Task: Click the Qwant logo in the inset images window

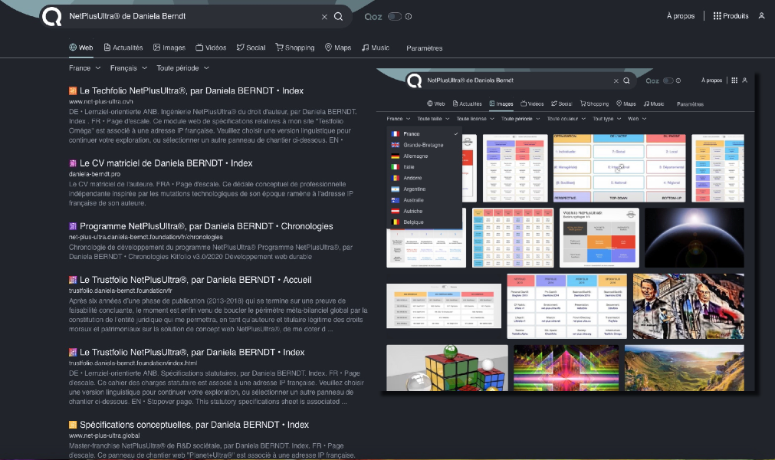Action: 415,80
